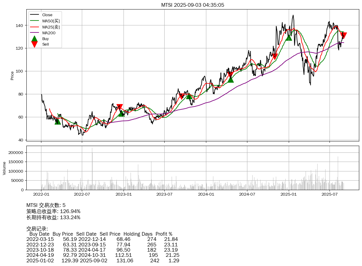Screen dimensions: 362x266
Task: Select the March 2022 buy marker on chart
Action: 58,121
